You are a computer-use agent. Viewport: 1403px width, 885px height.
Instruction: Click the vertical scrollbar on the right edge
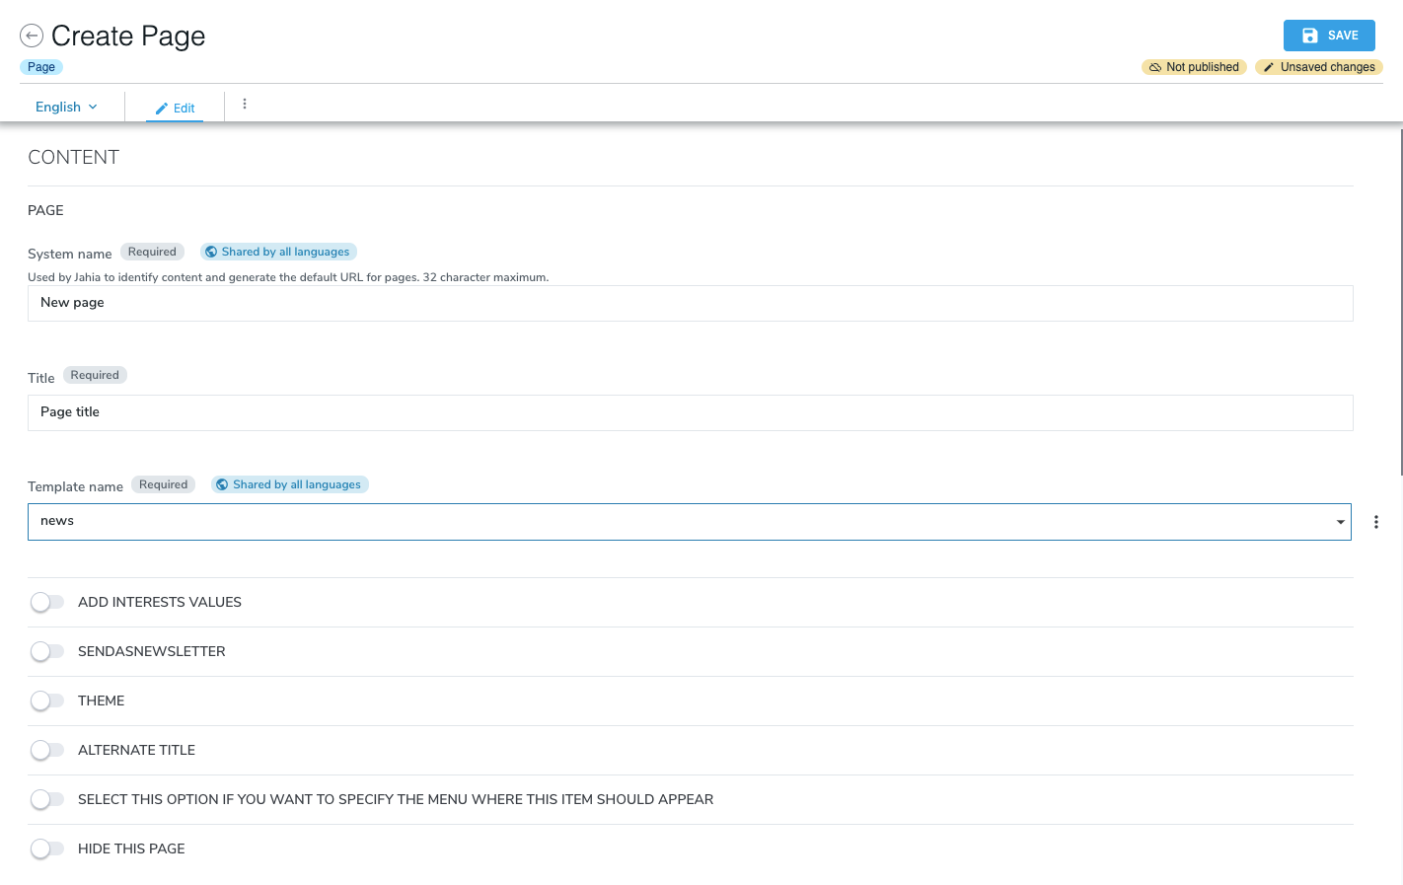tap(1398, 296)
